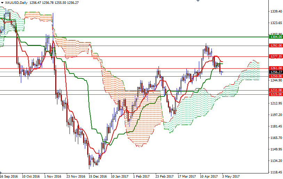283x179 pixels.
Task: Click the 10 Jan 2017 date label
Action: (120, 177)
